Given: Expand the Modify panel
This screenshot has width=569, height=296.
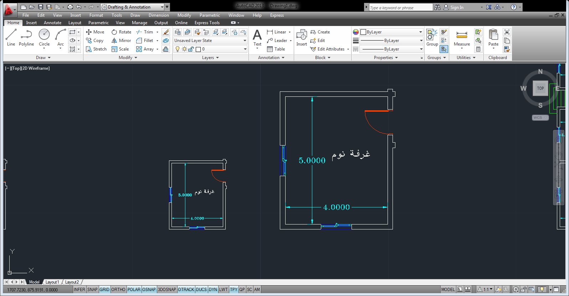Looking at the screenshot, I should pyautogui.click(x=128, y=58).
